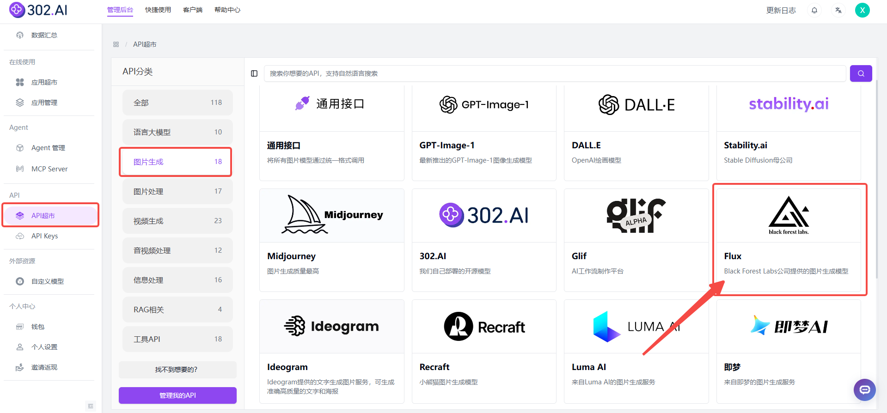
Task: Select the 图片处理 category
Action: tap(177, 191)
